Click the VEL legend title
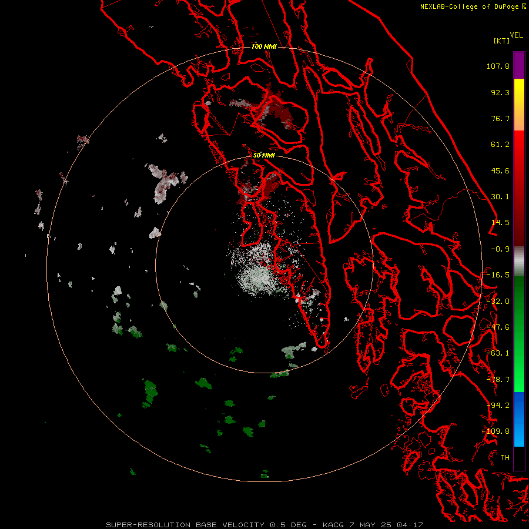The width and height of the screenshot is (529, 529). [517, 35]
